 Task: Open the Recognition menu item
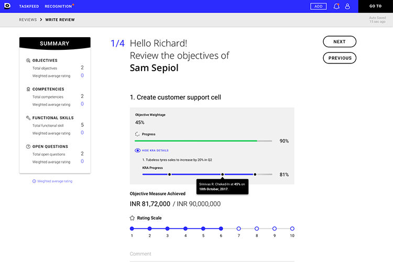point(58,6)
